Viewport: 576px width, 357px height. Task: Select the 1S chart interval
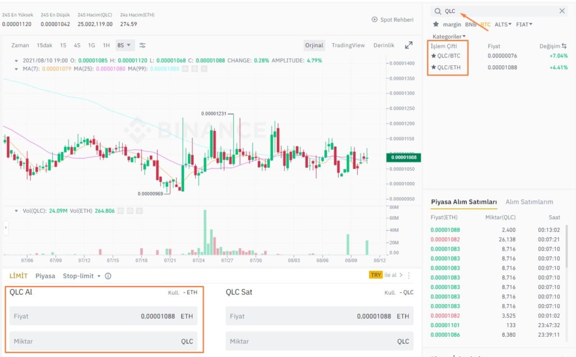(x=63, y=45)
